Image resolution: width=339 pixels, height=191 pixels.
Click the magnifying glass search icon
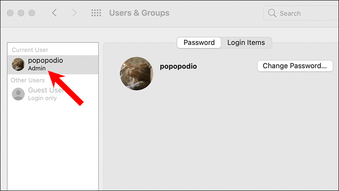coord(272,13)
